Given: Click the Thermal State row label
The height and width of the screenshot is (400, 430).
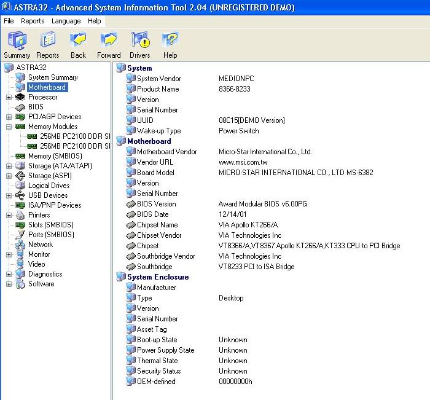Looking at the screenshot, I should (157, 361).
